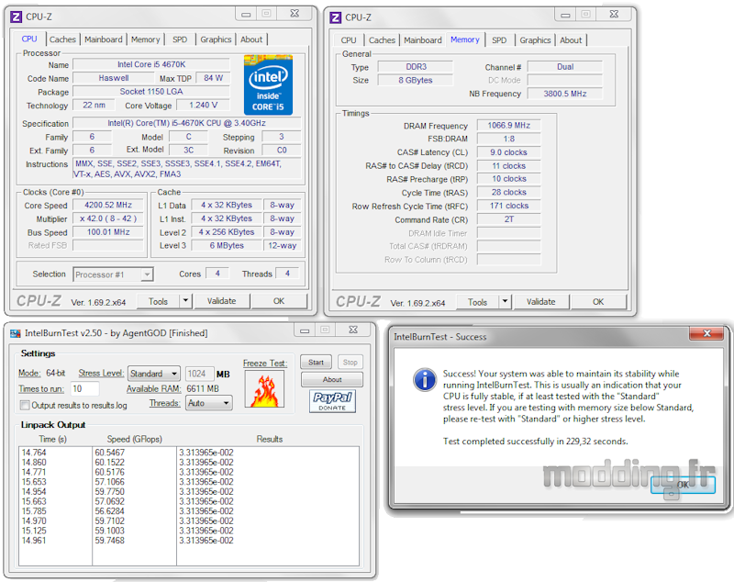The image size is (734, 582).
Task: Click Validate in the CPU-Z CPU window
Action: point(221,301)
